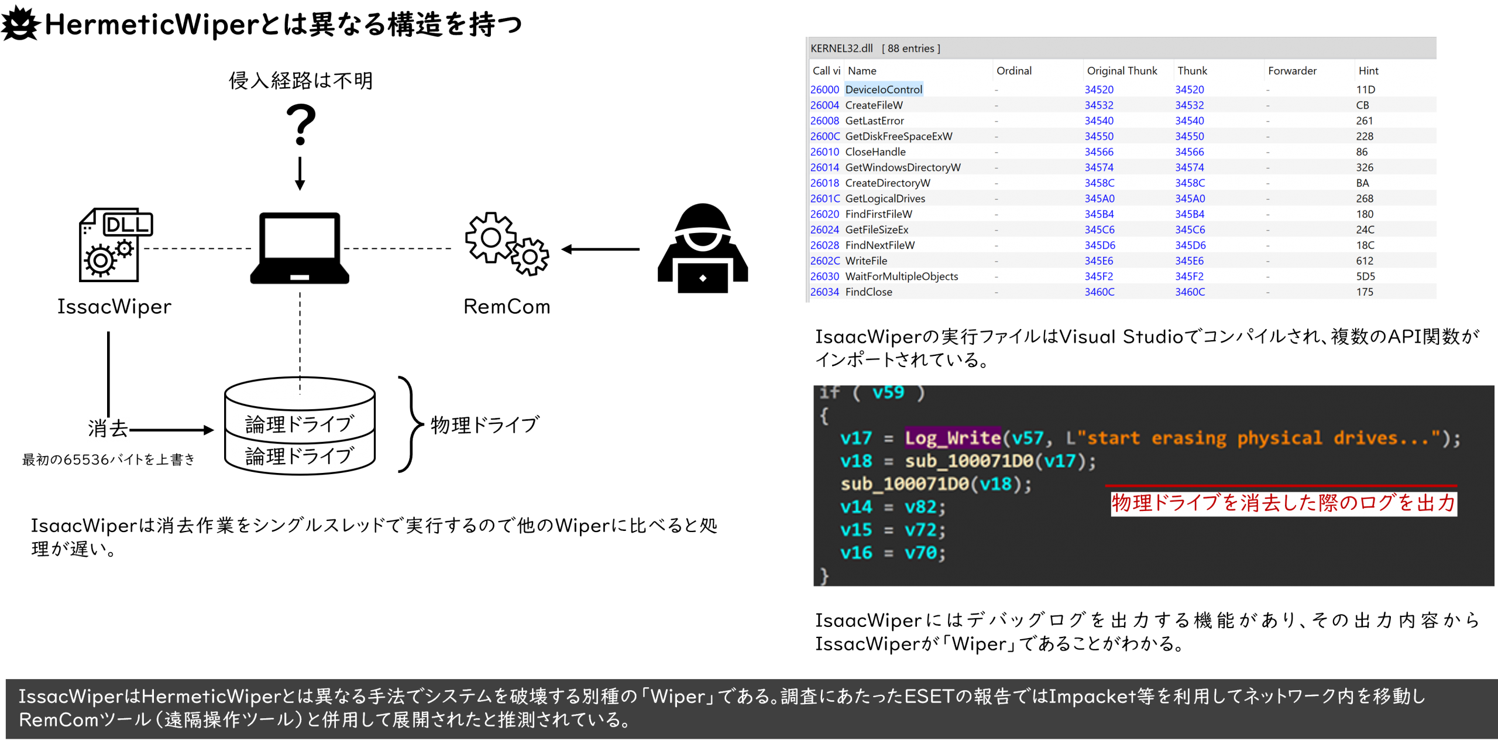The height and width of the screenshot is (744, 1498).
Task: Select the DeviceIoControl import row
Action: coord(883,90)
